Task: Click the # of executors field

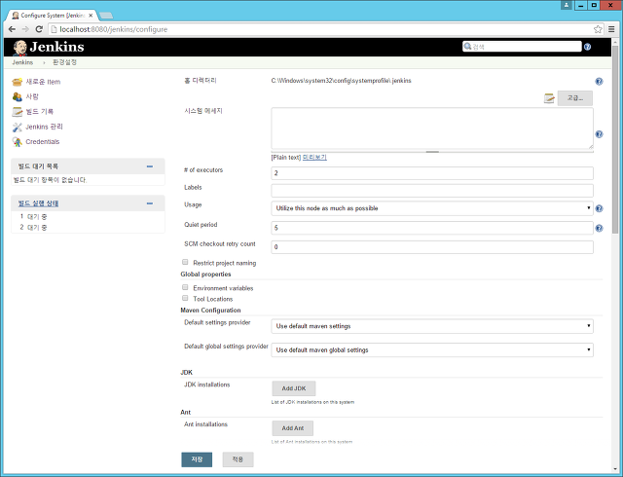Action: click(x=432, y=173)
